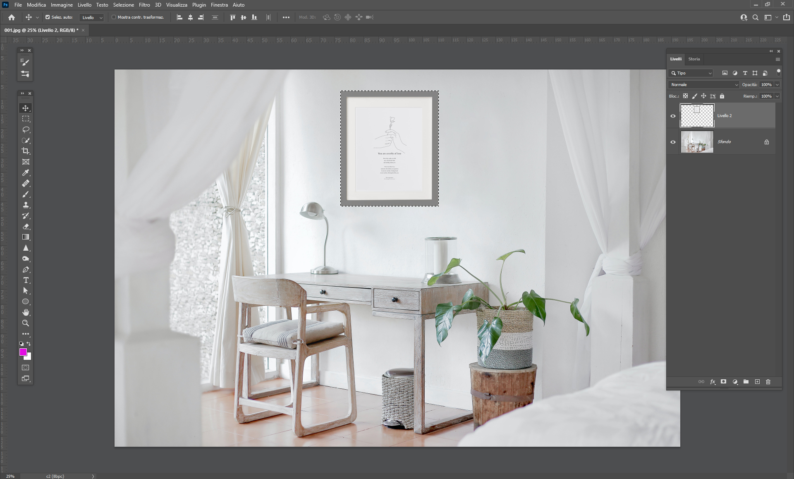Select the Clone Stamp tool
The width and height of the screenshot is (794, 479).
point(26,205)
